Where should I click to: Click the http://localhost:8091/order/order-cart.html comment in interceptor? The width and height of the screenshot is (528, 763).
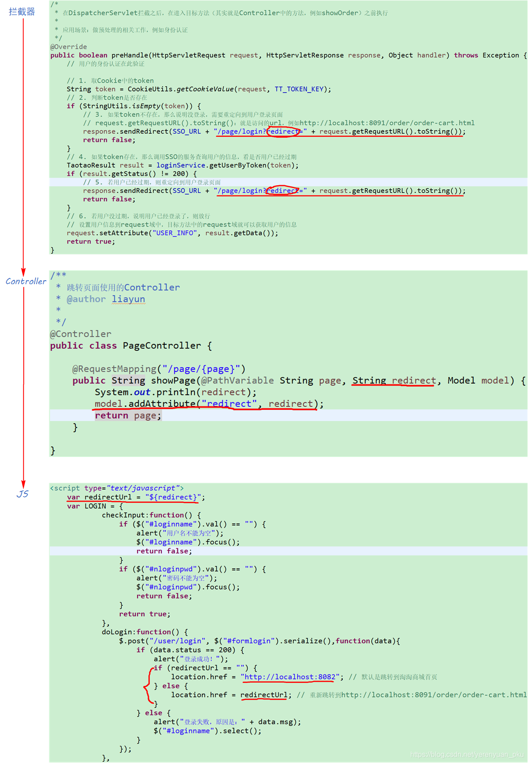point(387,123)
